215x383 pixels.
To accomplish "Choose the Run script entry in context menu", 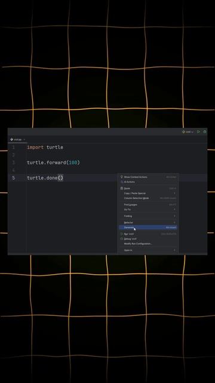I will (149, 234).
